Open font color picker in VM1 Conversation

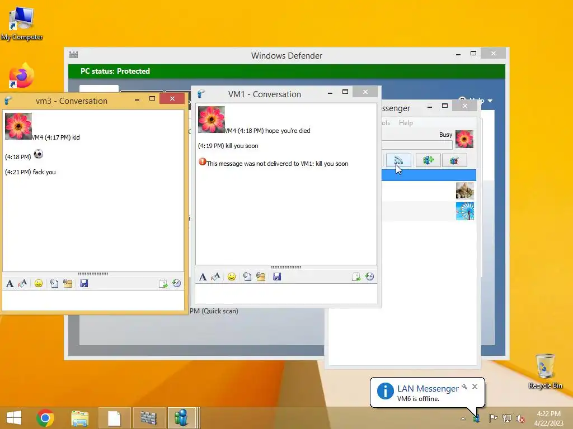coord(215,277)
